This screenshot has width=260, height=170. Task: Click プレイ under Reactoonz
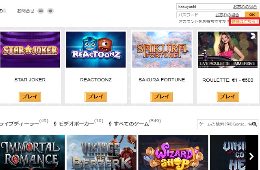[x=96, y=97]
